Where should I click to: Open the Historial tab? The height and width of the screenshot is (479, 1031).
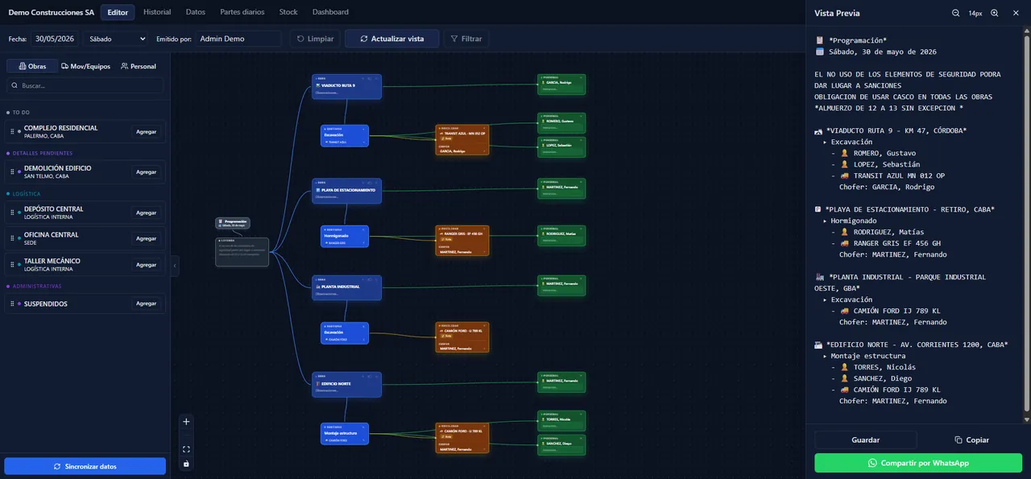pos(157,12)
